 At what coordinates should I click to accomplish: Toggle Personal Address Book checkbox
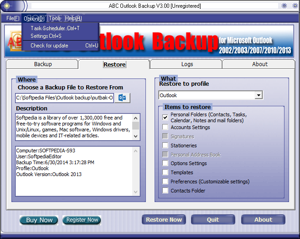(x=165, y=154)
